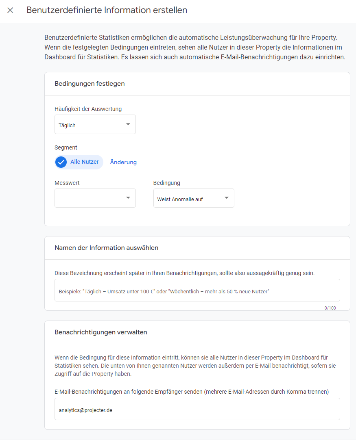Focus the information name input with Beispiele placeholder

click(197, 290)
